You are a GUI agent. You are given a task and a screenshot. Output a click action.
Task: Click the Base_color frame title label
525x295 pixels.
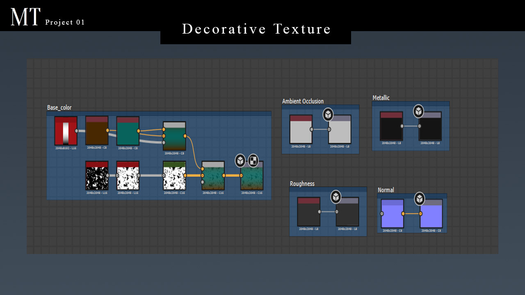(59, 108)
